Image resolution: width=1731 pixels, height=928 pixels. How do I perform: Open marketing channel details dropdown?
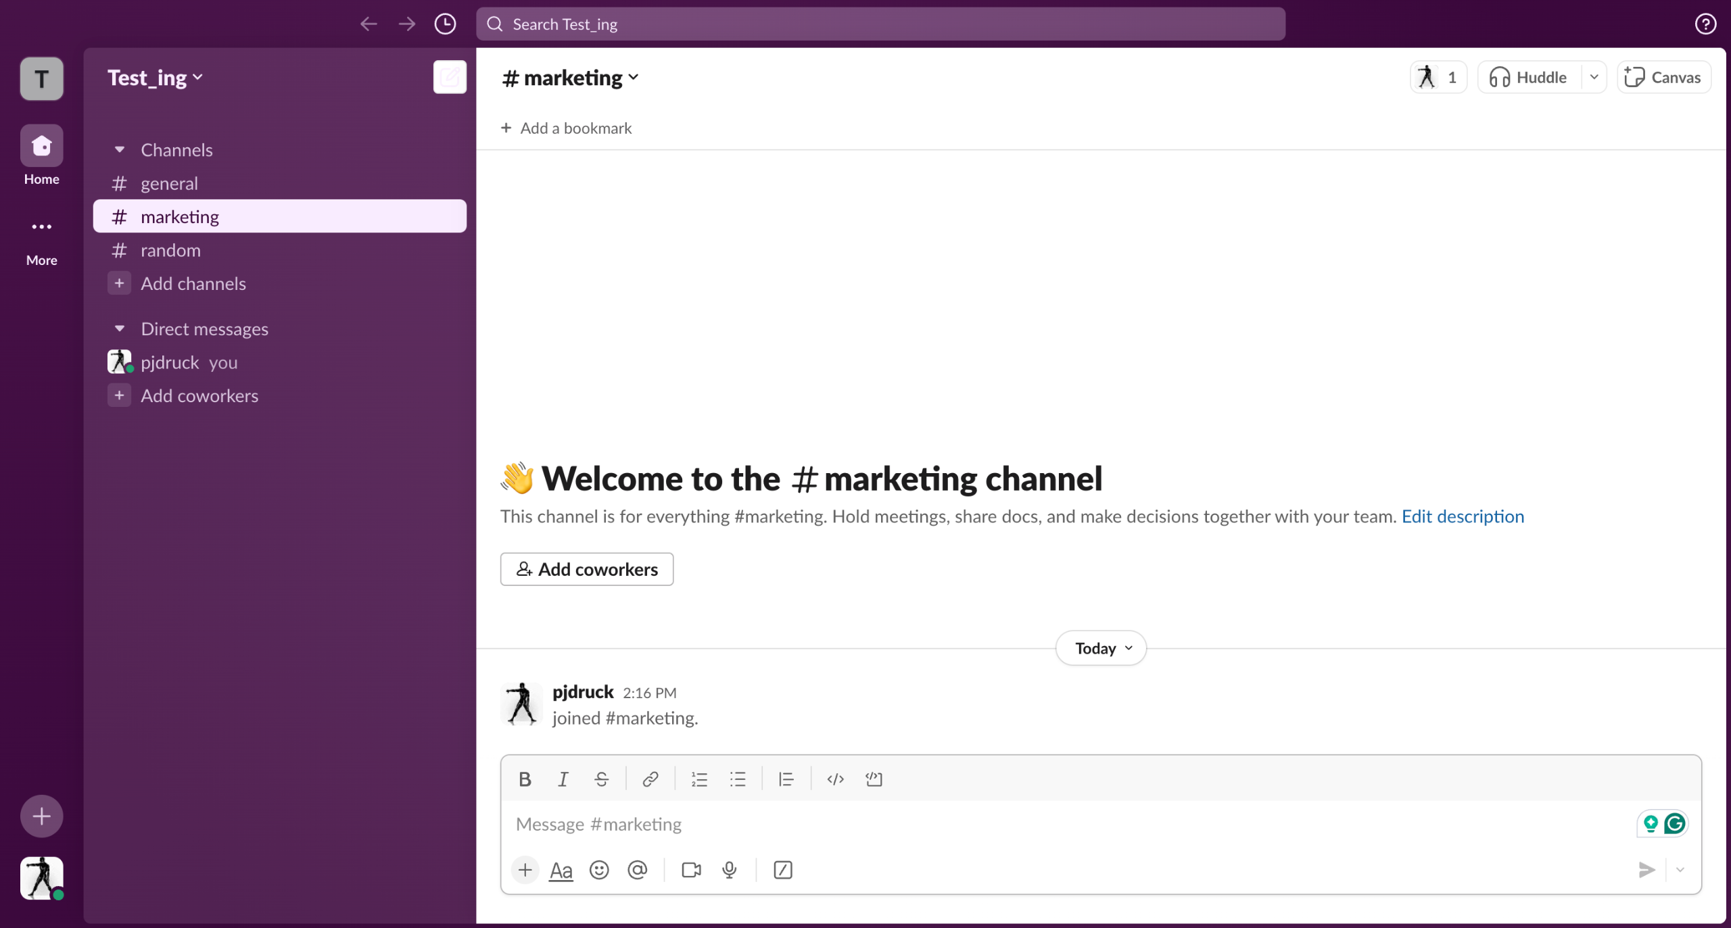571,78
